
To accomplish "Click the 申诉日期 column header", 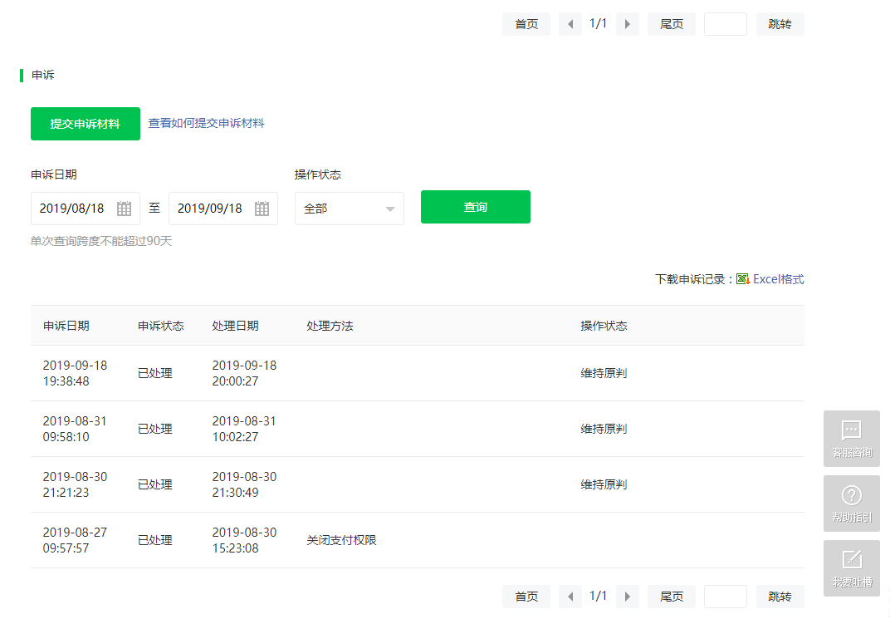I will [x=66, y=326].
